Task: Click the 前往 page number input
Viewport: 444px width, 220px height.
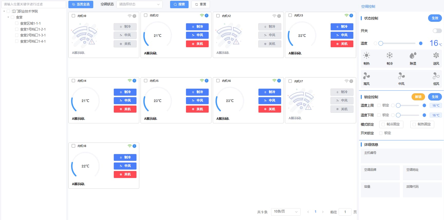Action: coord(345,212)
